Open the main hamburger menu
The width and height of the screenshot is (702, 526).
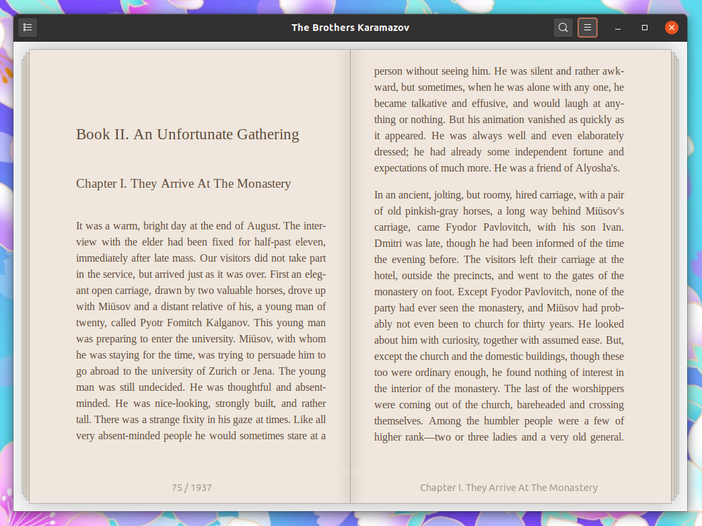coord(587,28)
